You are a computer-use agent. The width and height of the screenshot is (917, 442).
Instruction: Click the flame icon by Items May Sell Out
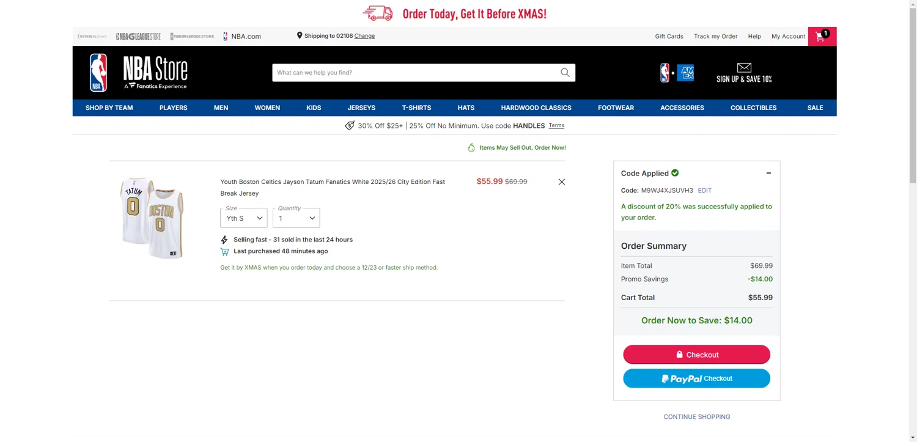(471, 147)
